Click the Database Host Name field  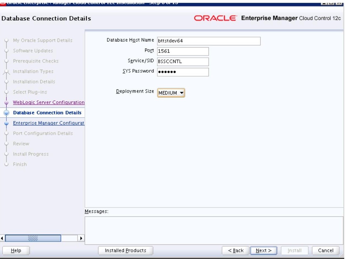pyautogui.click(x=209, y=41)
